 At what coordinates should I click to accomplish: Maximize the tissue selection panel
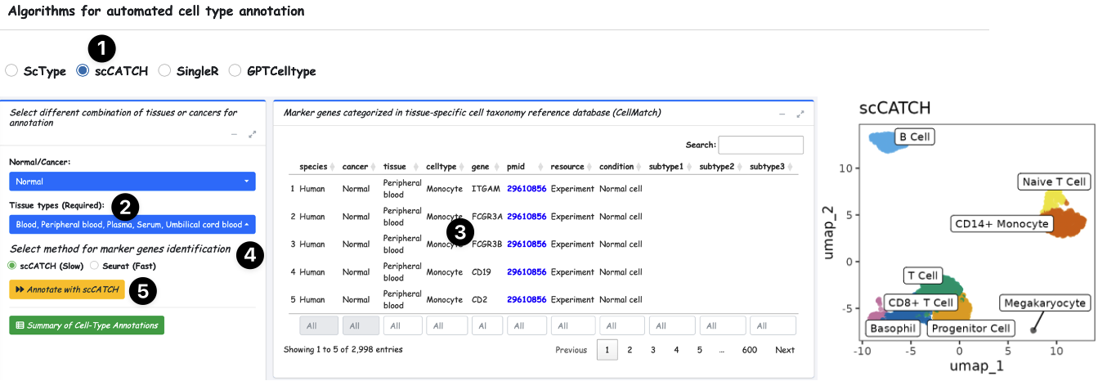pos(253,134)
